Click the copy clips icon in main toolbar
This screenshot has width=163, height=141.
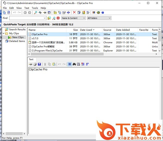click(4, 12)
